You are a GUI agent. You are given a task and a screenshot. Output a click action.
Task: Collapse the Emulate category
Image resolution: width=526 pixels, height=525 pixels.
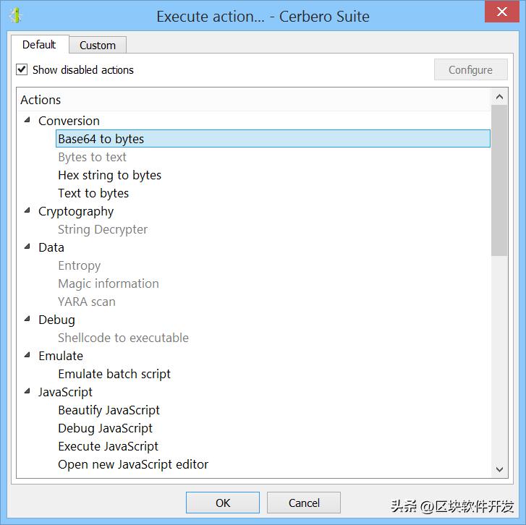[x=27, y=355]
